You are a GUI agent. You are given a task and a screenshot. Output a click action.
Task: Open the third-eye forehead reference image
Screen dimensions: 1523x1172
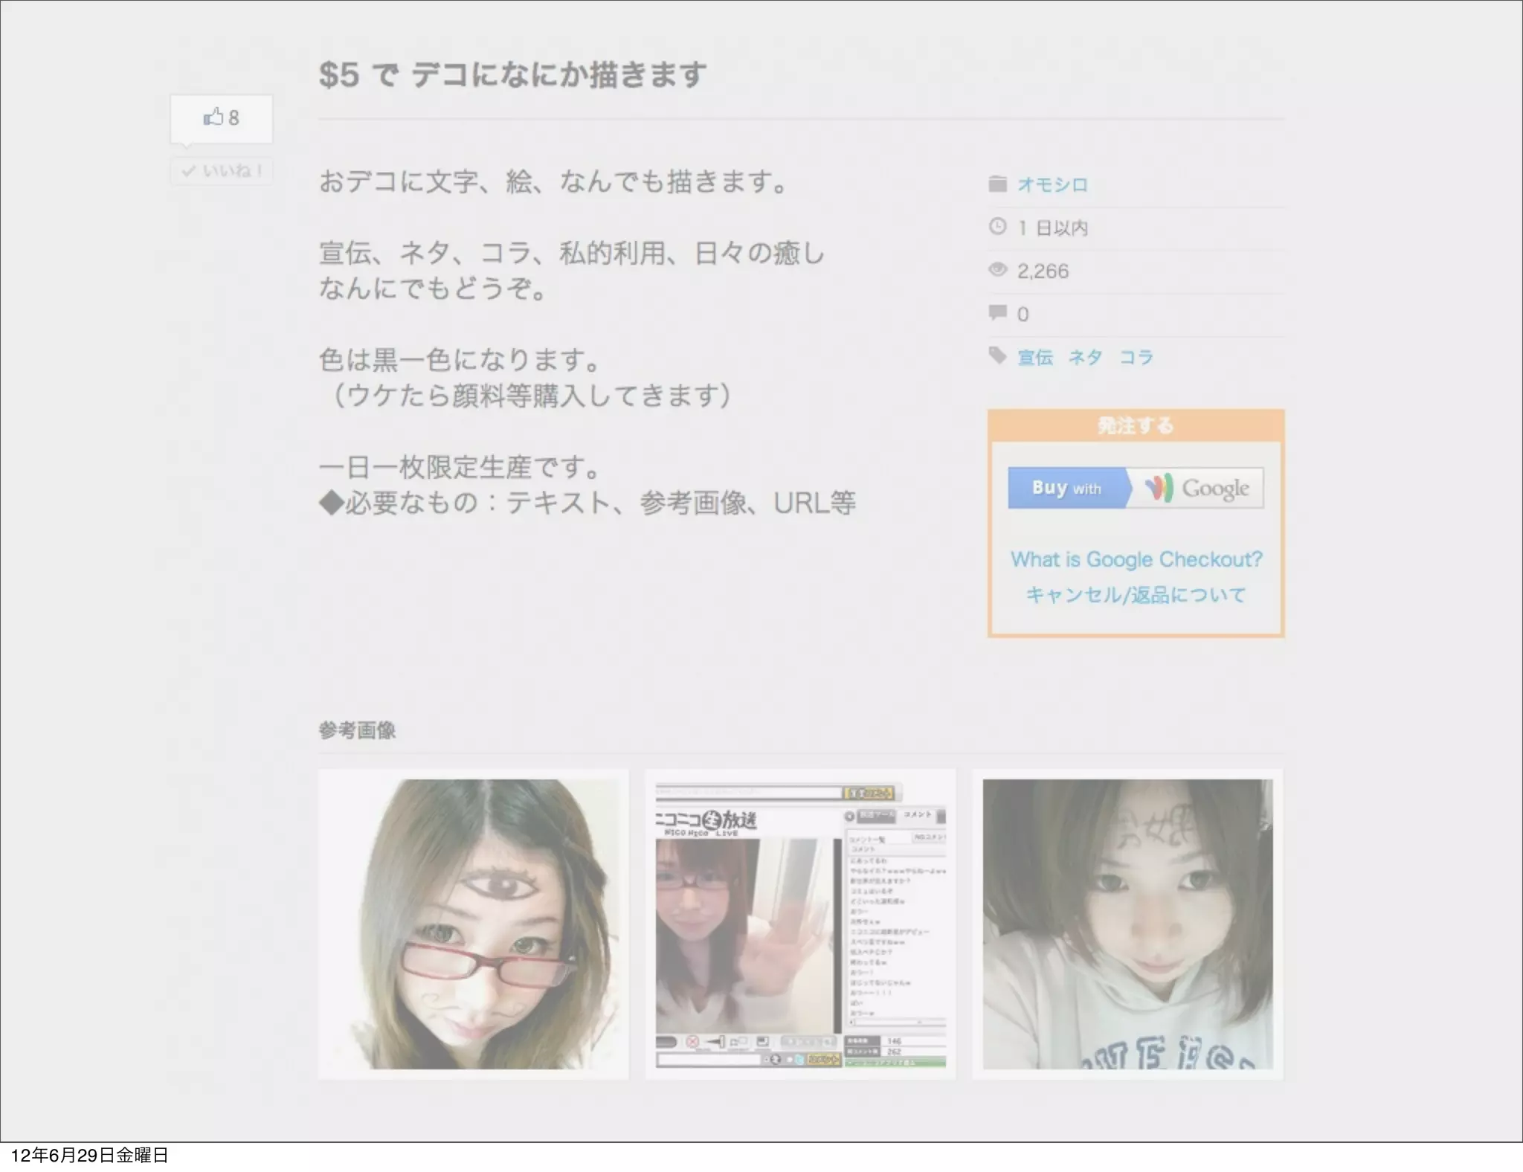point(473,924)
